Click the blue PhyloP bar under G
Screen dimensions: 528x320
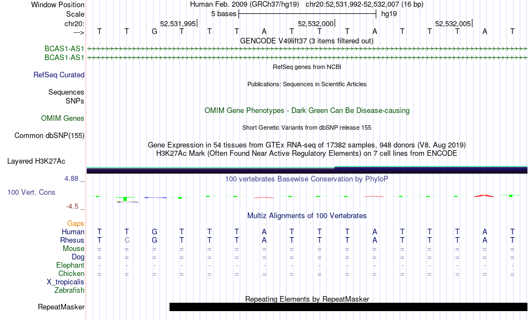point(155,197)
